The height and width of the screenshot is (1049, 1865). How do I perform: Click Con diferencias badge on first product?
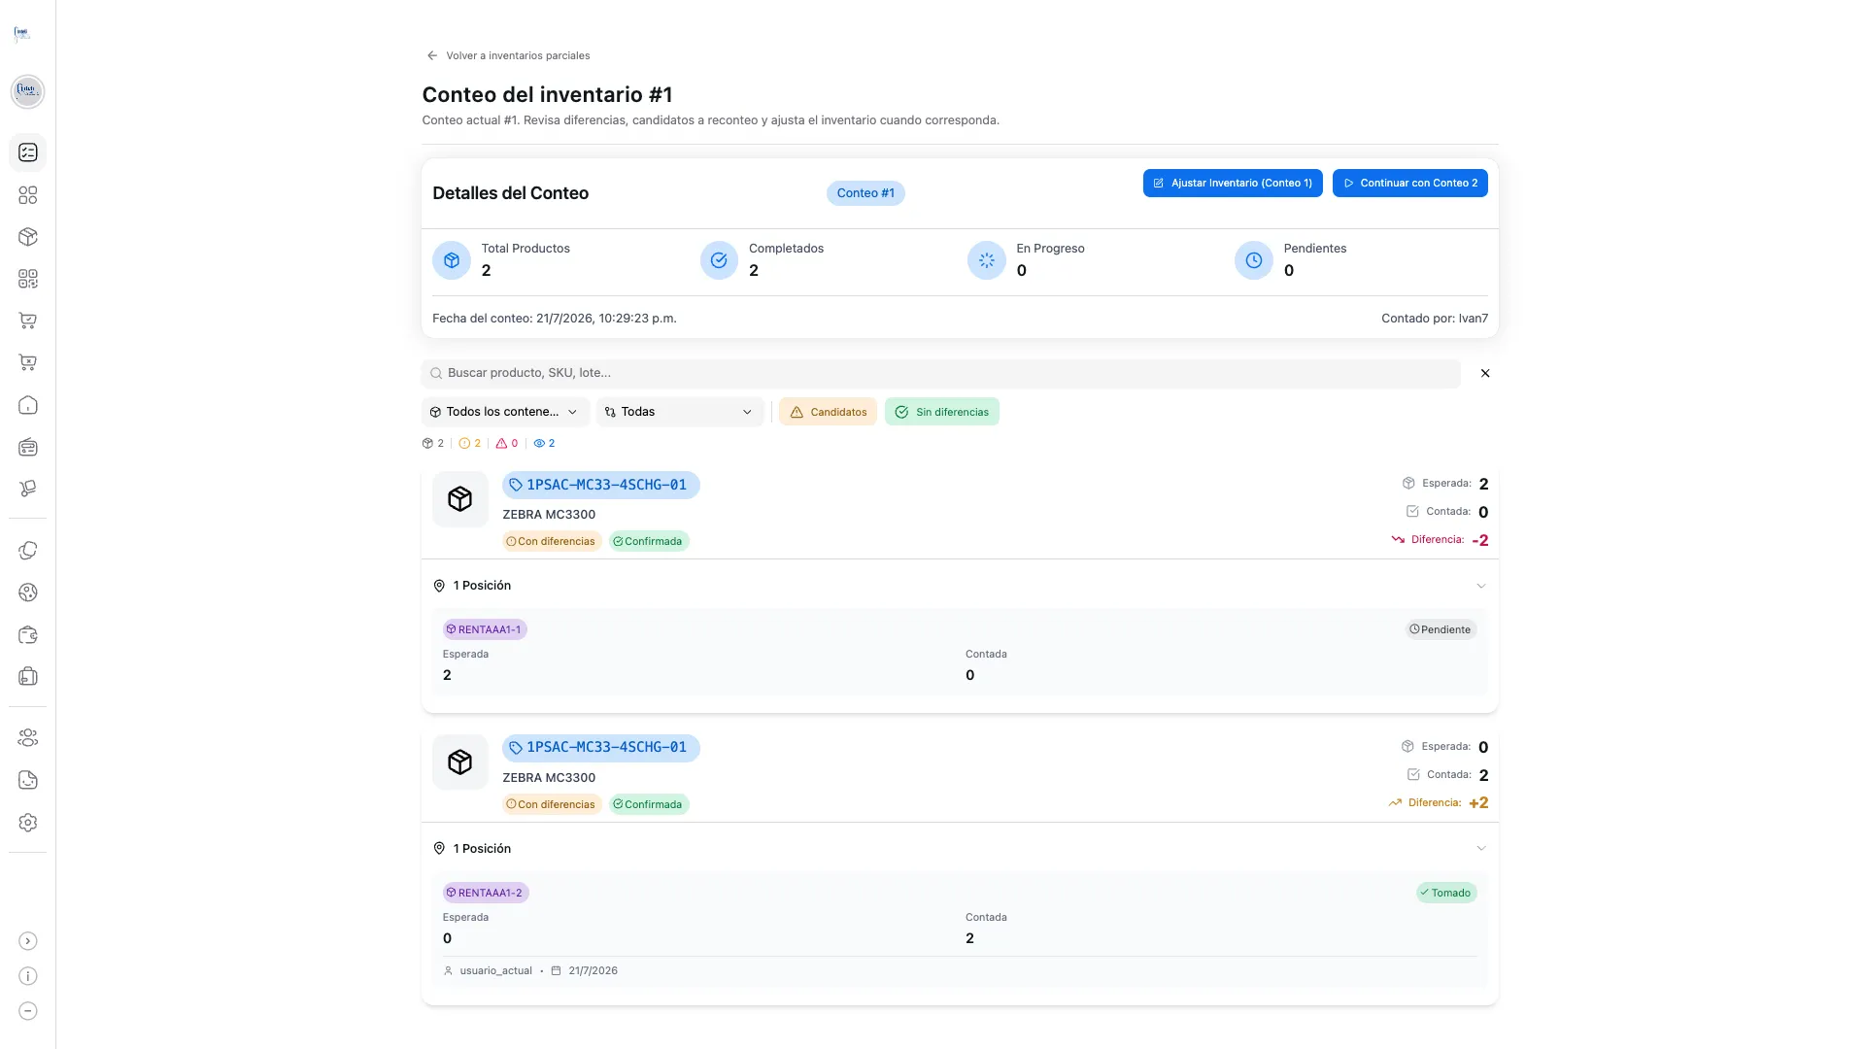[552, 541]
